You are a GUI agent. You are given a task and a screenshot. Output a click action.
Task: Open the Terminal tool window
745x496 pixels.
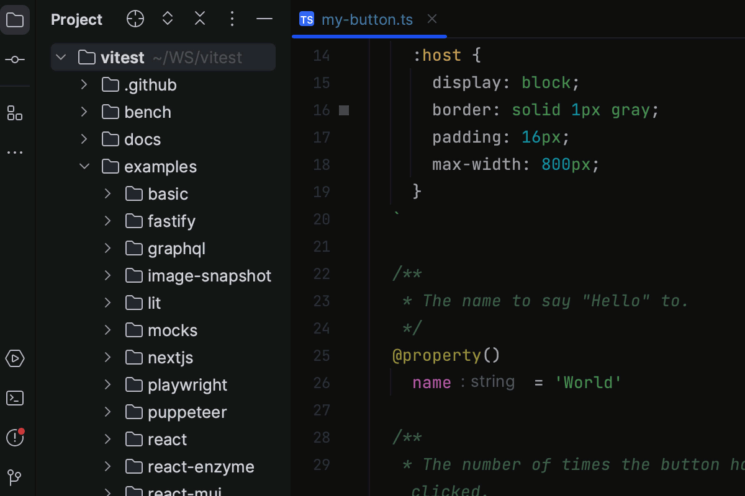pyautogui.click(x=15, y=398)
